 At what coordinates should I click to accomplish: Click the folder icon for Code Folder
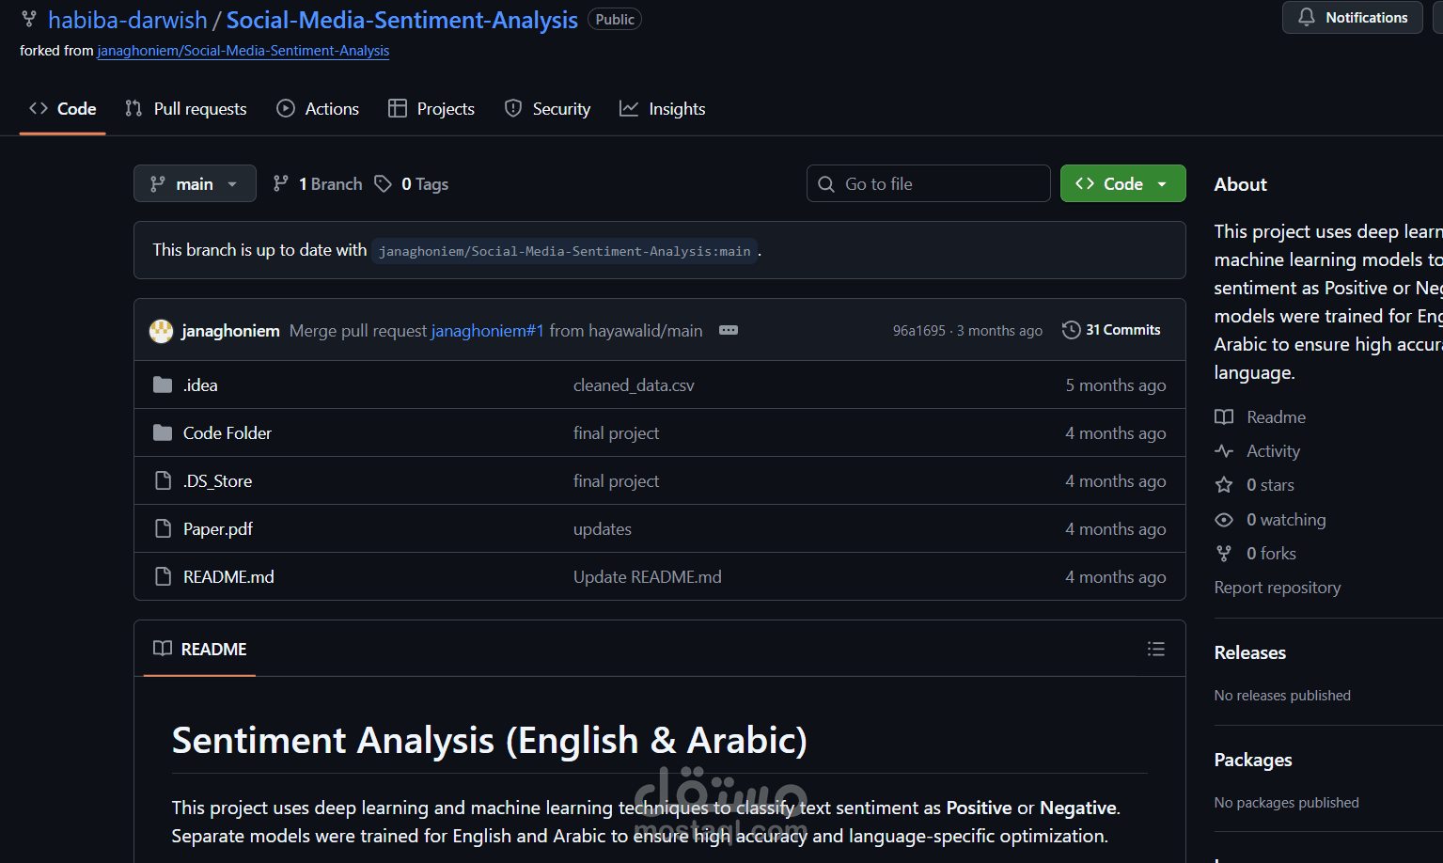[163, 432]
